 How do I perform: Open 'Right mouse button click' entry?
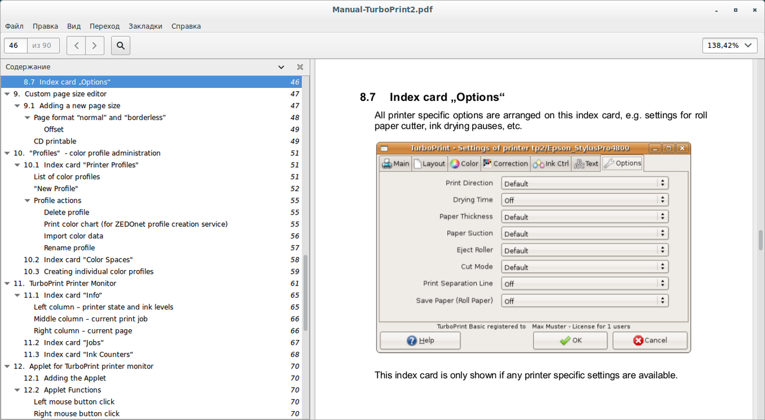76,413
